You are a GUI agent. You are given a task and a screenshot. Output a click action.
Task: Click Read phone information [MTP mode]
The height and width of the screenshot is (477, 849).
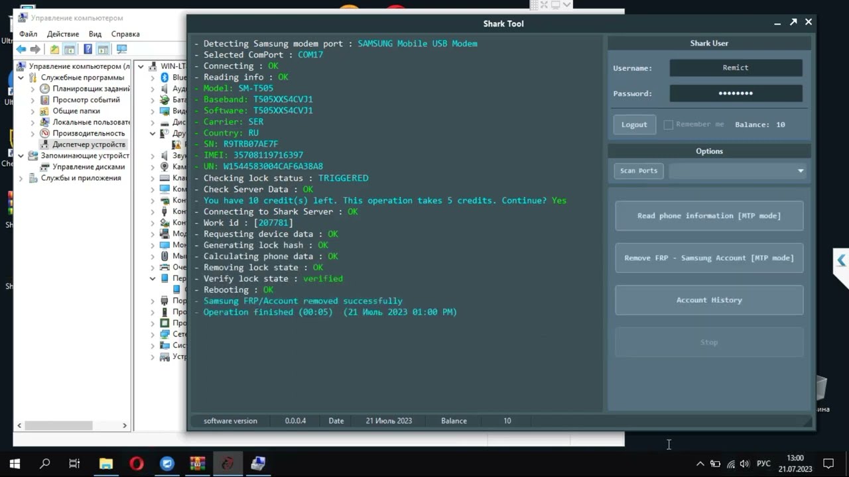(709, 216)
